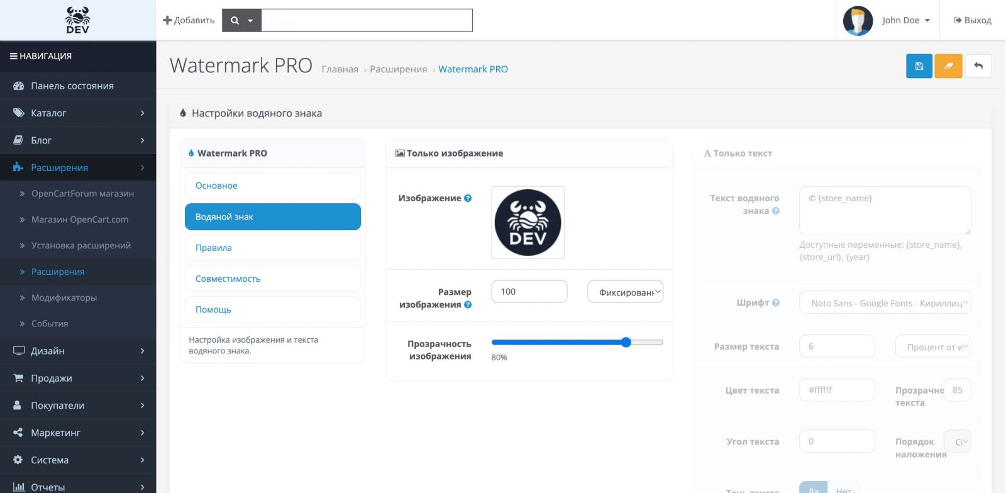
Task: Toggle text shadow to Да
Action: (x=814, y=488)
